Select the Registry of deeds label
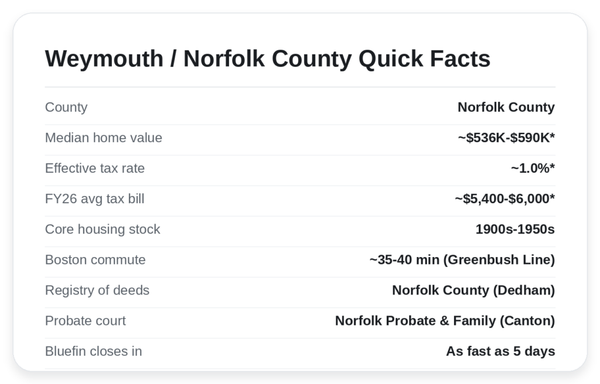The width and height of the screenshot is (600, 384). [x=97, y=290]
